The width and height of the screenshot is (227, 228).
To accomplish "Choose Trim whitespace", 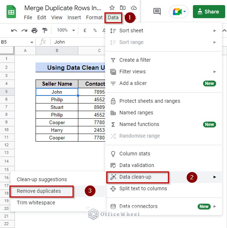I will 58,203.
